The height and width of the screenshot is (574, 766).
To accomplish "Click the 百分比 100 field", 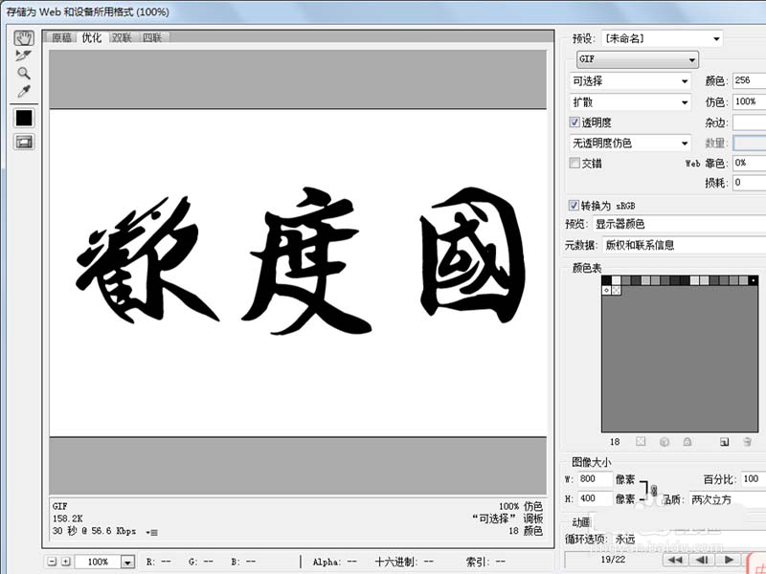I will [x=753, y=479].
